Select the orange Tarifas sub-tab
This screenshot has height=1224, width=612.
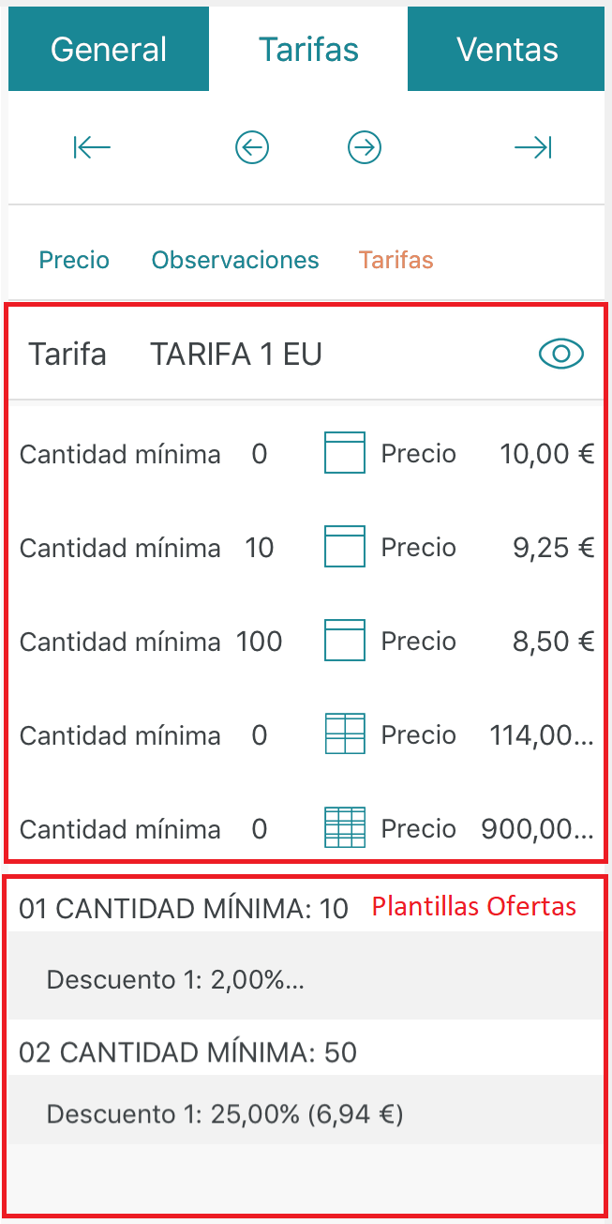pyautogui.click(x=396, y=260)
